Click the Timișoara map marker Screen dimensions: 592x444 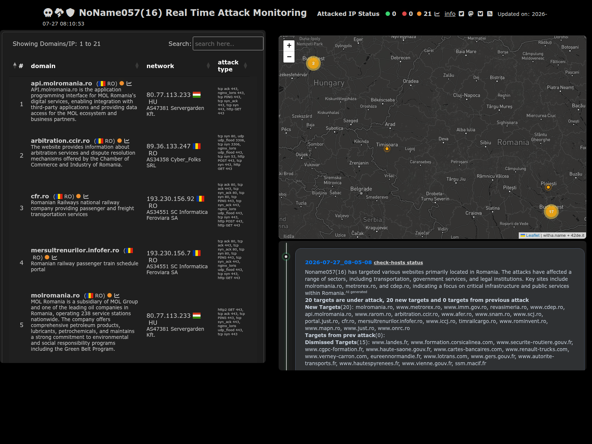387,149
